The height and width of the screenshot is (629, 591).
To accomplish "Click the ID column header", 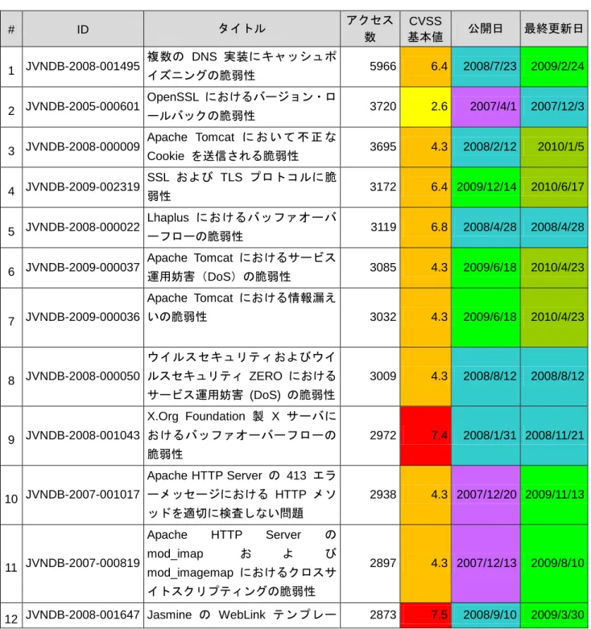I will (83, 29).
